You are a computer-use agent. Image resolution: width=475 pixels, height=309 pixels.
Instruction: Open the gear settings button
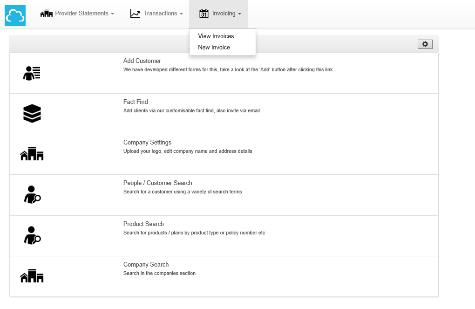point(425,44)
